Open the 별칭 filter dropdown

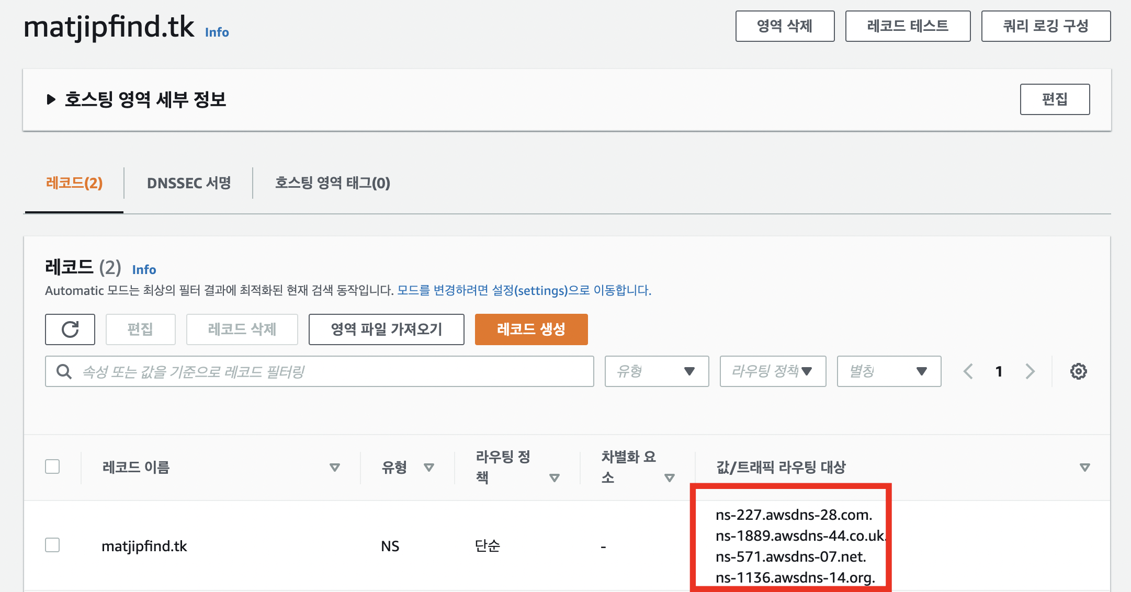pos(889,371)
